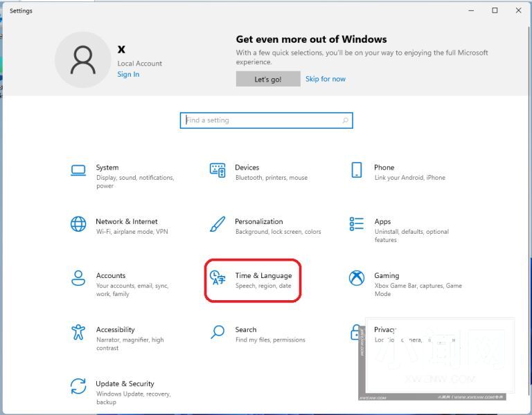Image resolution: width=532 pixels, height=415 pixels.
Task: Select Gaming category title
Action: pyautogui.click(x=387, y=276)
